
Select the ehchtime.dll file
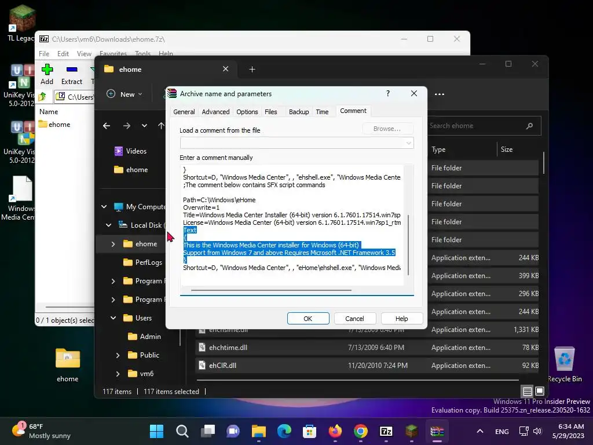pyautogui.click(x=367, y=348)
